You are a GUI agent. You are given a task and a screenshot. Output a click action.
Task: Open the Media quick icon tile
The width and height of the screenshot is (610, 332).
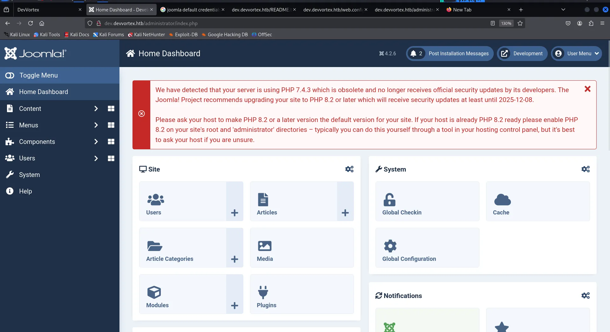click(x=302, y=247)
